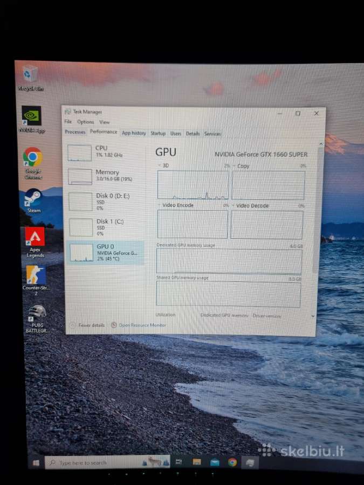The width and height of the screenshot is (364, 485).
Task: Click the Type here to search box
Action: (x=107, y=463)
